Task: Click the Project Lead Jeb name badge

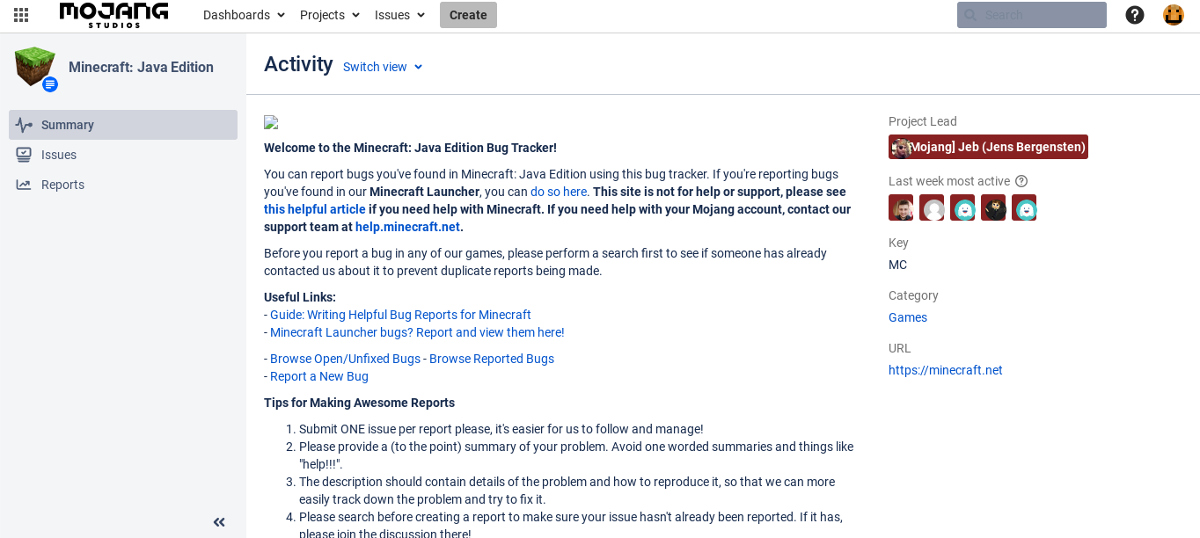Action: coord(988,147)
